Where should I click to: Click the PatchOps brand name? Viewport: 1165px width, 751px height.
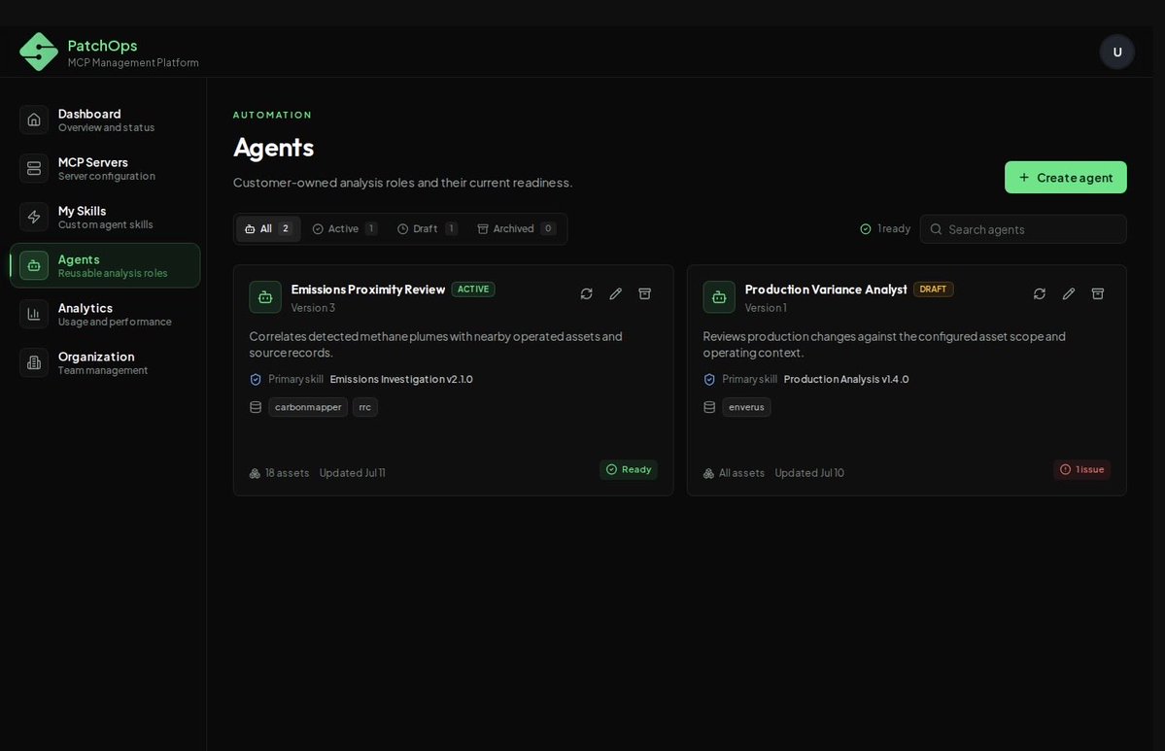(x=103, y=46)
